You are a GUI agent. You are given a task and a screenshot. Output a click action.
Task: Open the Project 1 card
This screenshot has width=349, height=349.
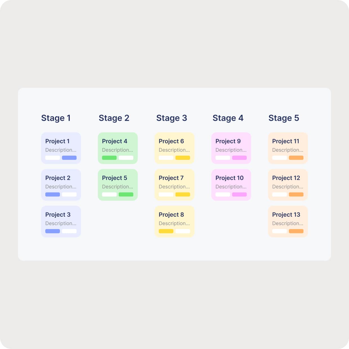tap(61, 148)
